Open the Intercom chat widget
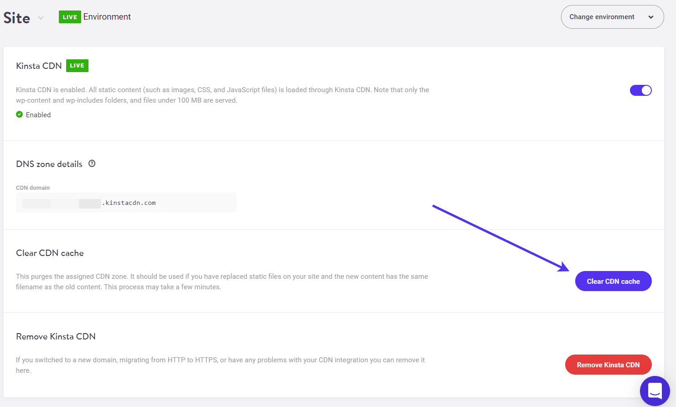 pyautogui.click(x=655, y=391)
